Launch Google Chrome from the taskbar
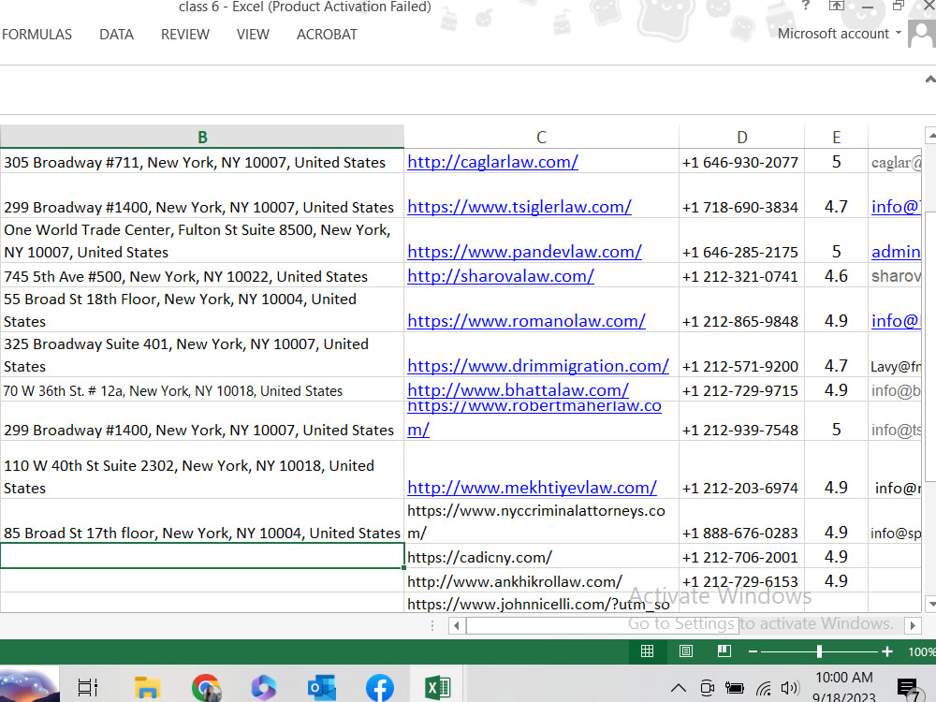The image size is (936, 702). coord(206,688)
